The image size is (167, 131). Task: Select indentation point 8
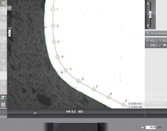pos(109,97)
